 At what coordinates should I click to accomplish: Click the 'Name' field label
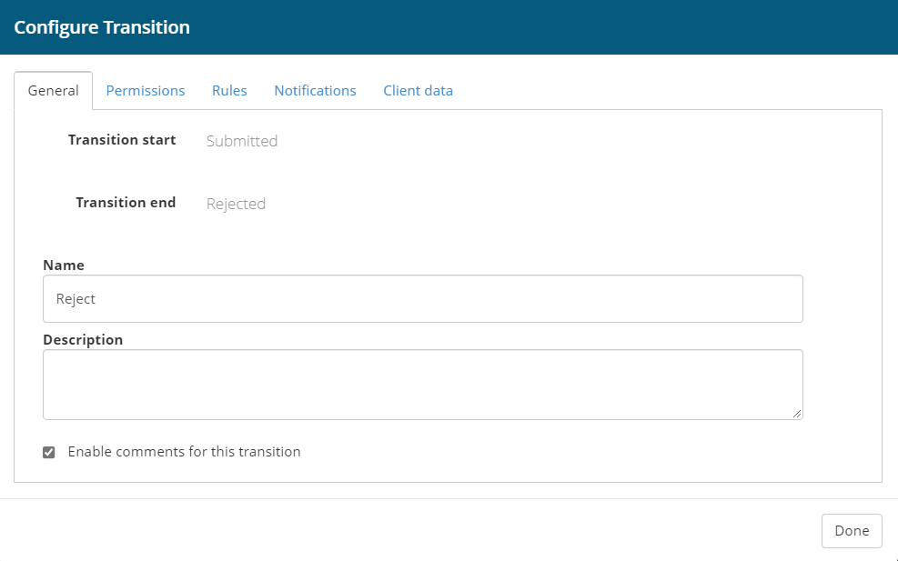[x=64, y=265]
